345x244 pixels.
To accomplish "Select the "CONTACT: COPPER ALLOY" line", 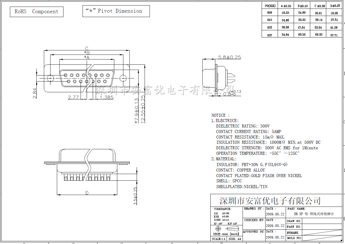I will [240, 170].
